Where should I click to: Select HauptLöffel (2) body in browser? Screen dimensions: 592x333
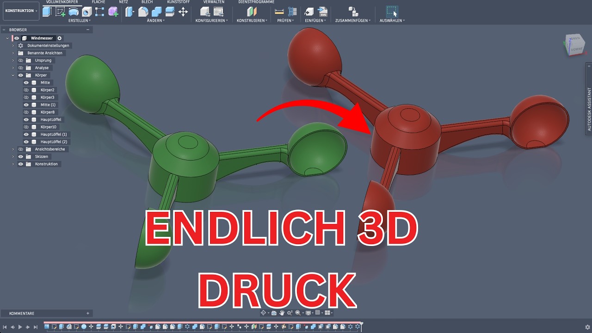pos(54,142)
